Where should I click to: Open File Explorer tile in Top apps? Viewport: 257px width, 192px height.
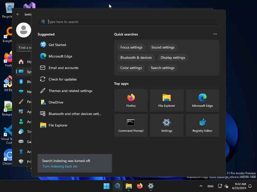pyautogui.click(x=167, y=100)
